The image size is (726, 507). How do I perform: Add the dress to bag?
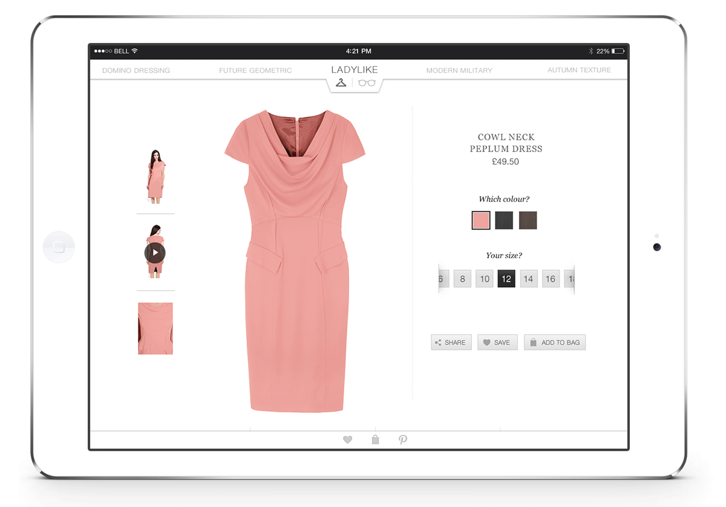click(x=555, y=342)
